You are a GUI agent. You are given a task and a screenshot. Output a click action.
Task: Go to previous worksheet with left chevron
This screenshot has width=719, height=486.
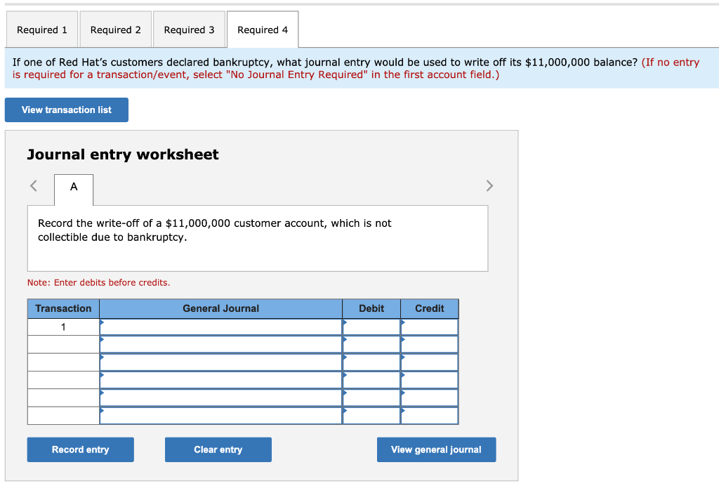34,185
